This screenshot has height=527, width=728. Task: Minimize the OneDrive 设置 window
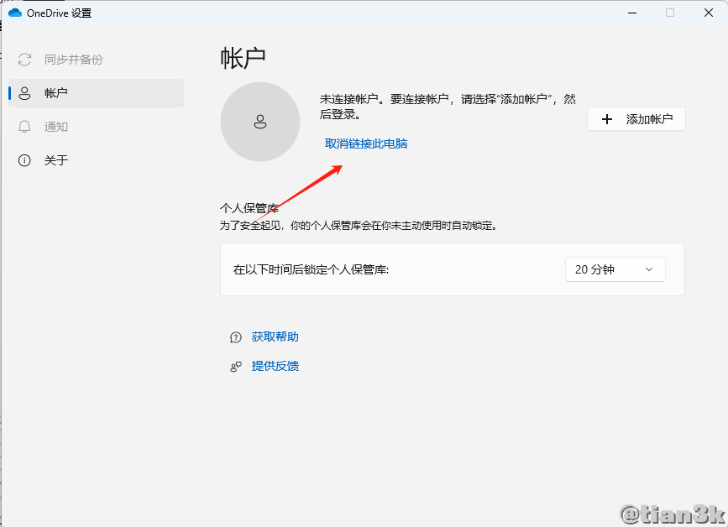coord(632,13)
